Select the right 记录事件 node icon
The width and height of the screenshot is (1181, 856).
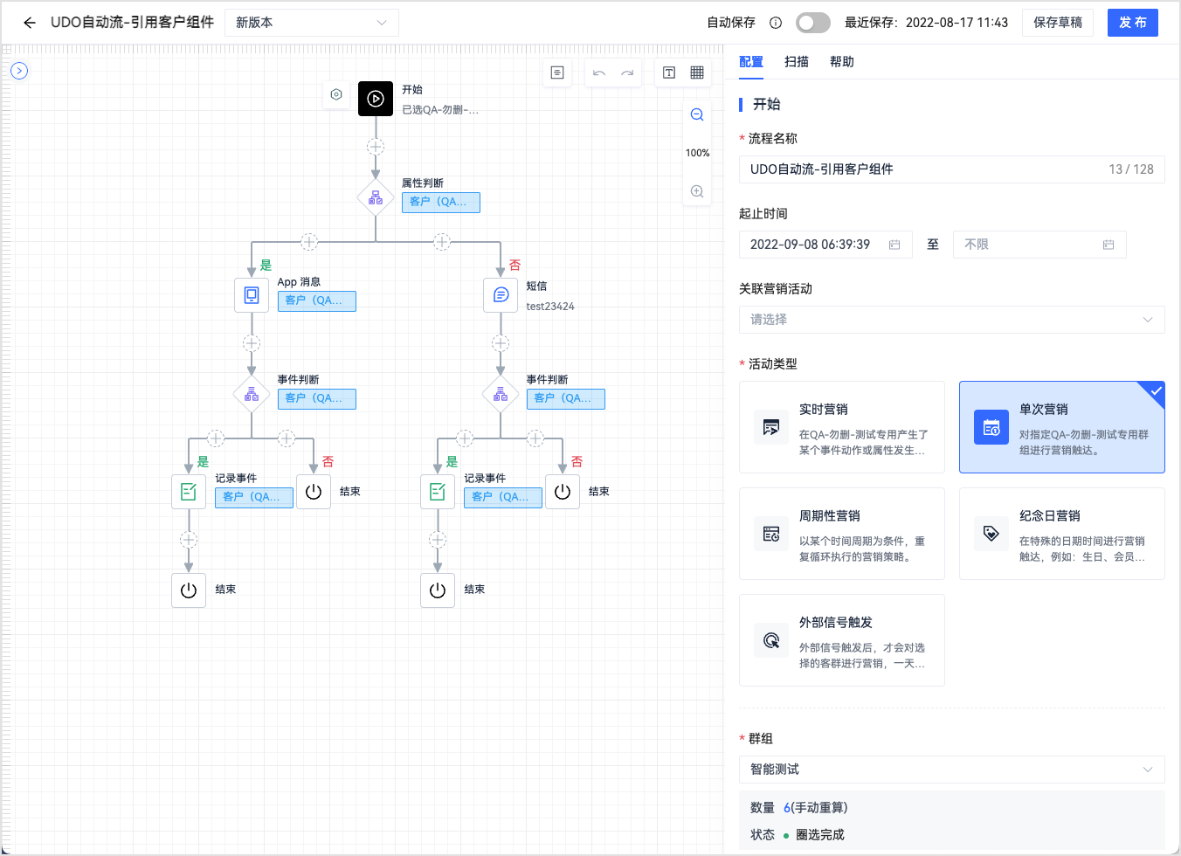click(x=438, y=492)
